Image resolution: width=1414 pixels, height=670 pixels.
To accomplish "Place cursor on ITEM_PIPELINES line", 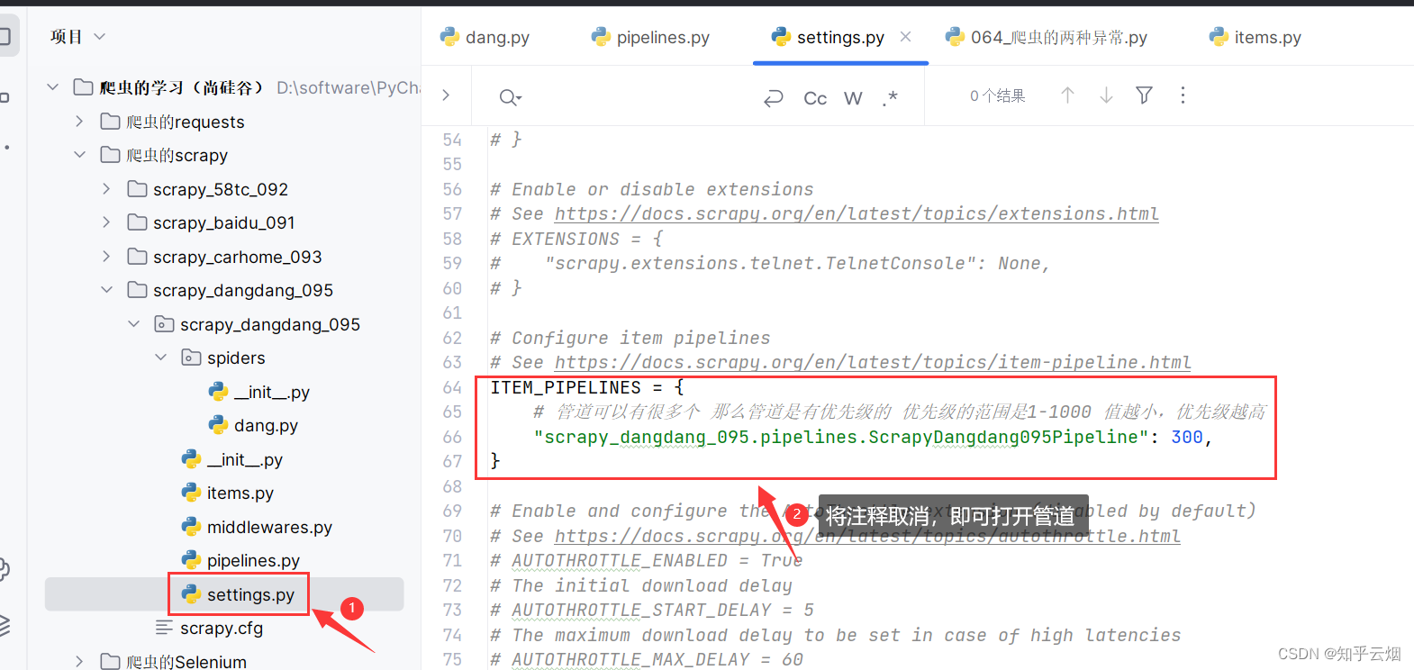I will [587, 387].
